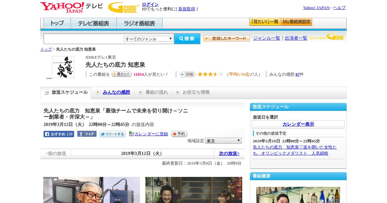Open the ログイン link
The width and height of the screenshot is (387, 203).
[150, 4]
